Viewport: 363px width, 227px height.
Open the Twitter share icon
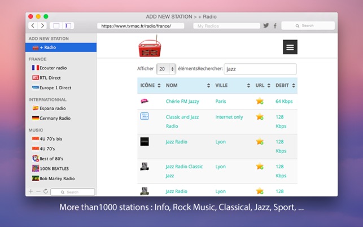coord(266,25)
